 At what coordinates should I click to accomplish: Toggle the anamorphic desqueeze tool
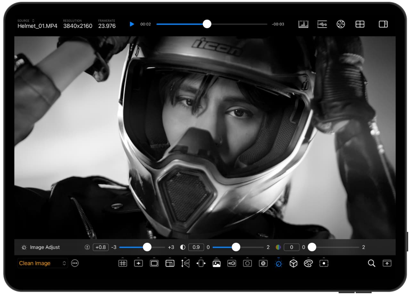201,263
